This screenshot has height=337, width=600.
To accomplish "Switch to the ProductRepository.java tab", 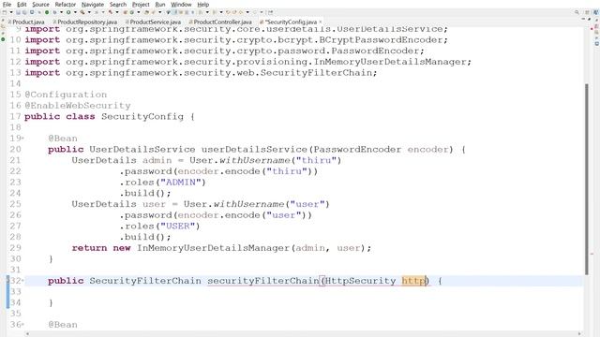I will [85, 22].
